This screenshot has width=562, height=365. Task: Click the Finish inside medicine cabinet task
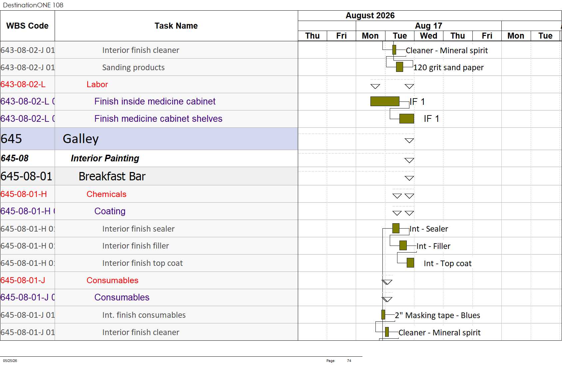[x=155, y=101]
